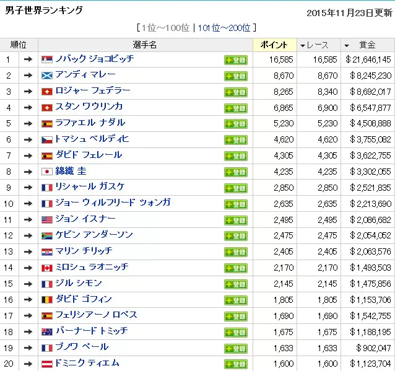The width and height of the screenshot is (395, 371).
Task: Click the South African flag by ケビン アンダーソン
Action: tap(47, 235)
